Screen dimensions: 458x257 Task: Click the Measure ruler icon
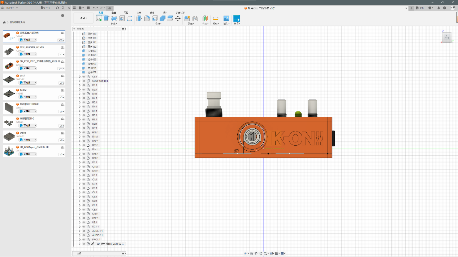click(x=216, y=18)
